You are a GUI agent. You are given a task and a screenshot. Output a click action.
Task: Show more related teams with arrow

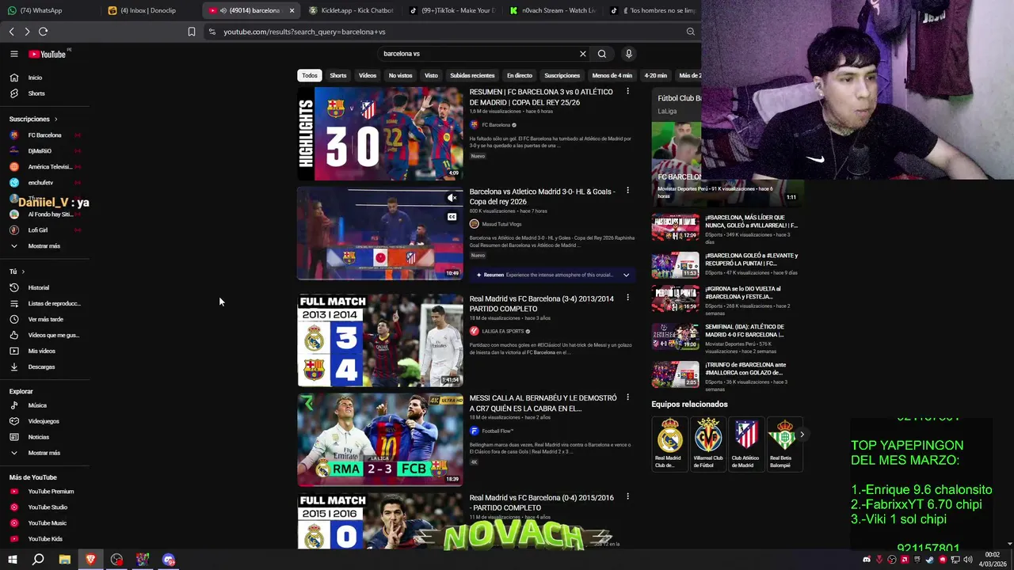point(802,435)
